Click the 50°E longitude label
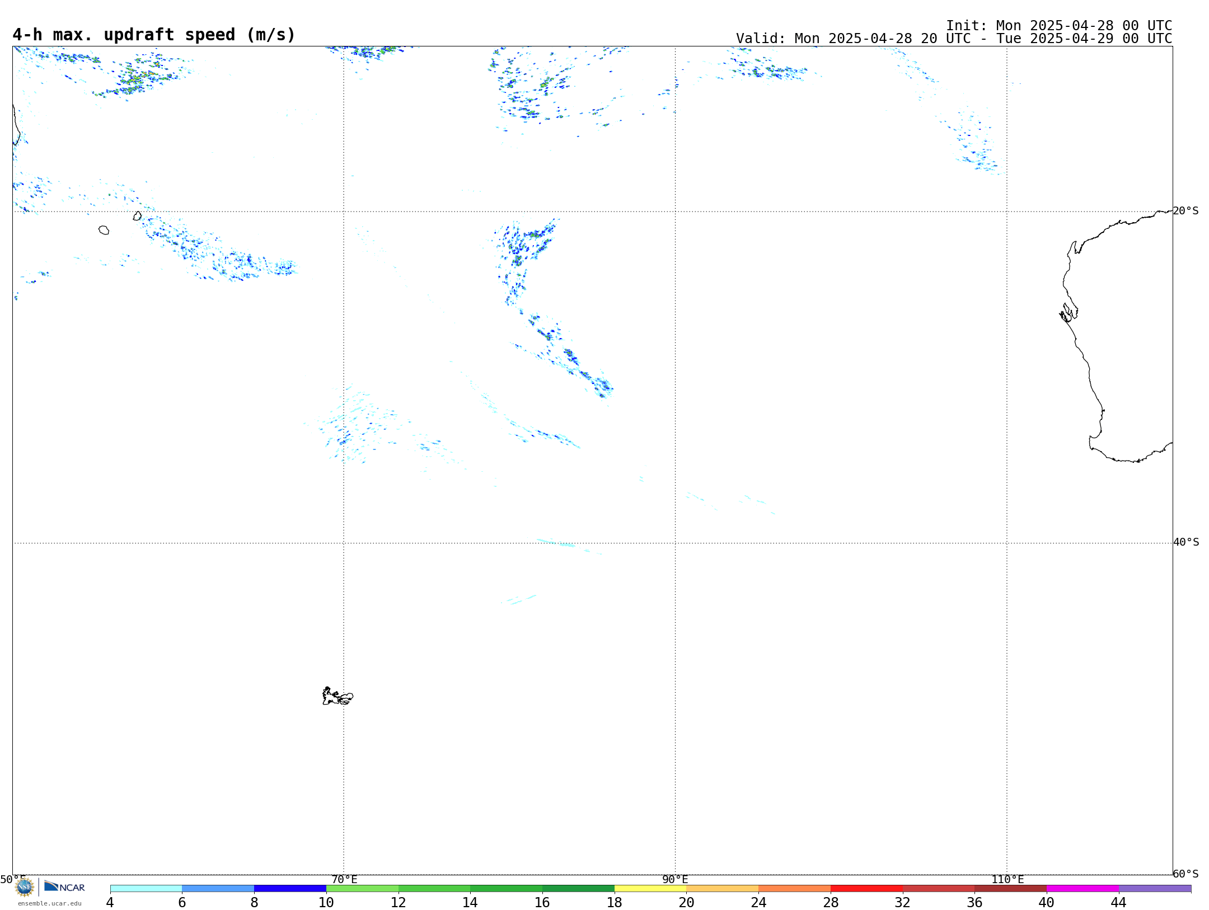This screenshot has width=1209, height=910. [13, 880]
